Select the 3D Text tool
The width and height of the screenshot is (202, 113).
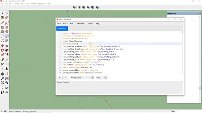tap(7, 69)
